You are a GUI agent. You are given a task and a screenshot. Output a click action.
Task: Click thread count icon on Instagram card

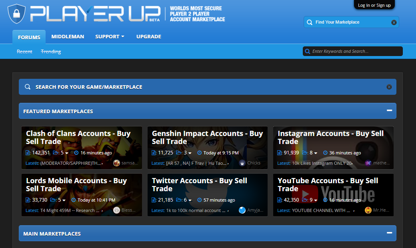[280, 153]
